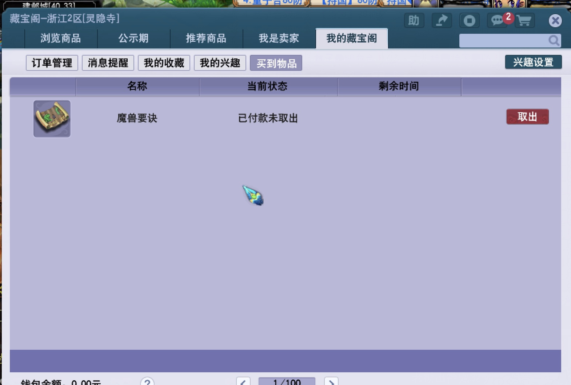The height and width of the screenshot is (385, 571).
Task: Open the 我是卖家 tab
Action: tap(279, 38)
